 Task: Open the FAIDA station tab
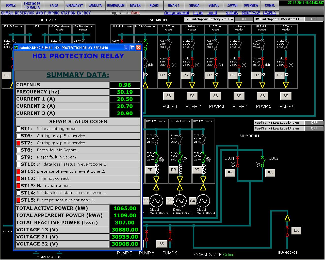click(x=54, y=5)
